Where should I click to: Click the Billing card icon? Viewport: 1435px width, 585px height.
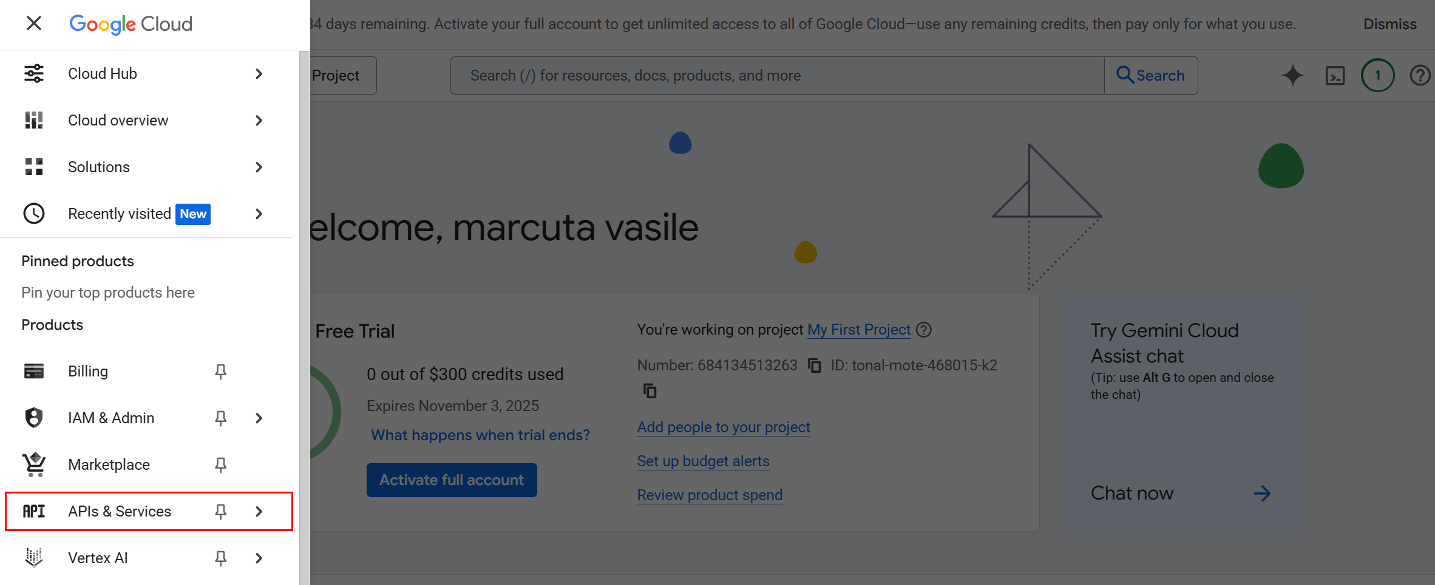(34, 371)
